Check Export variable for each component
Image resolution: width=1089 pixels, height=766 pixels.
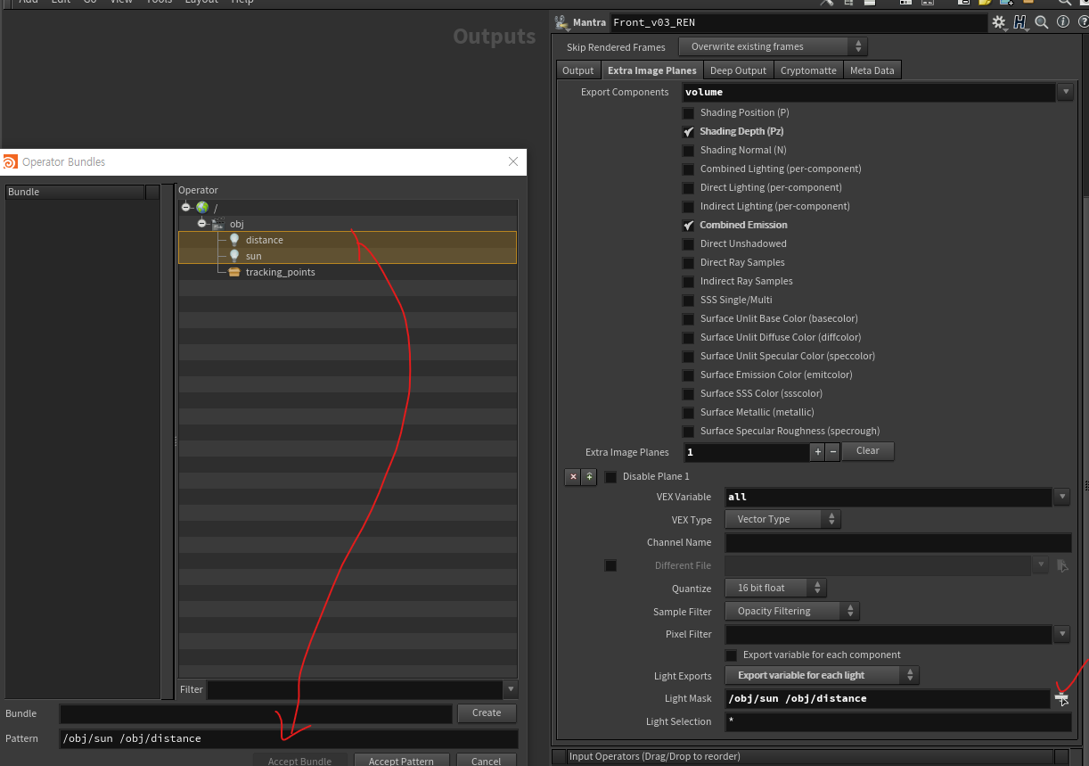click(x=732, y=655)
